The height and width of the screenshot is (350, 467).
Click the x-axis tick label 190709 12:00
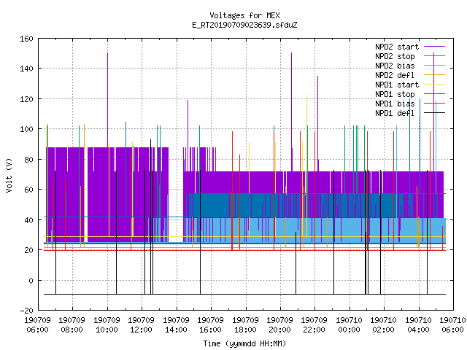point(142,325)
